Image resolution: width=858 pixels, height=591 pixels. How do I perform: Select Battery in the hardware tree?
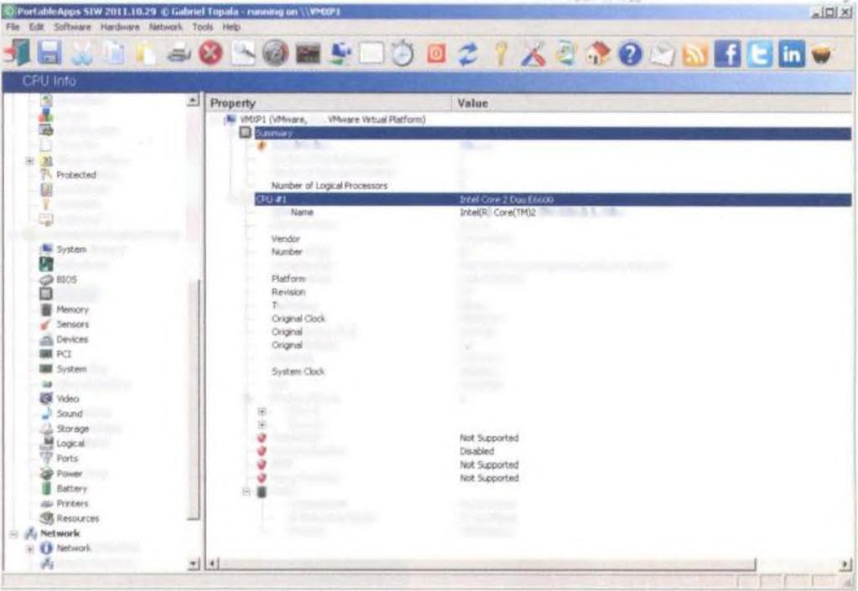click(x=72, y=489)
